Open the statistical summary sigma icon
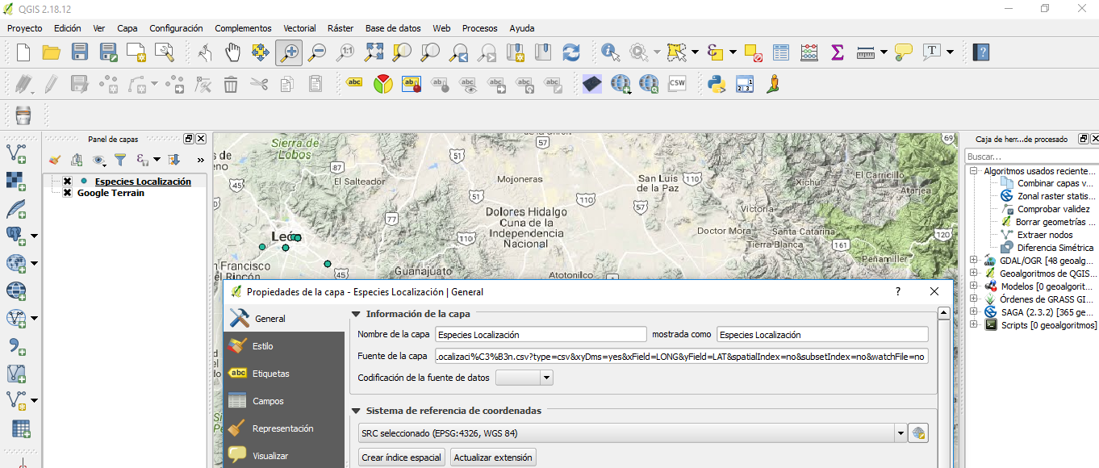The image size is (1099, 468). coord(837,52)
